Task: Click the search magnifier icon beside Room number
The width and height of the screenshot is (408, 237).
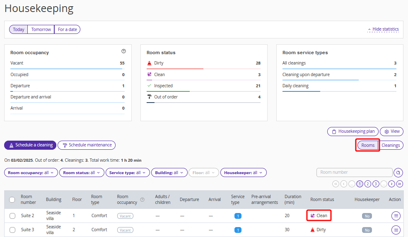Action: 398,172
